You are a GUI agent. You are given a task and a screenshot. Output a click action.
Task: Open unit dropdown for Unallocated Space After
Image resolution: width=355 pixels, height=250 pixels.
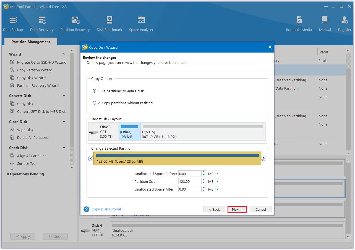coord(217,189)
